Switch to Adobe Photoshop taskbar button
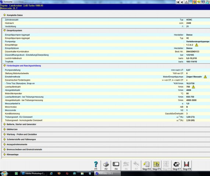 tap(33, 173)
